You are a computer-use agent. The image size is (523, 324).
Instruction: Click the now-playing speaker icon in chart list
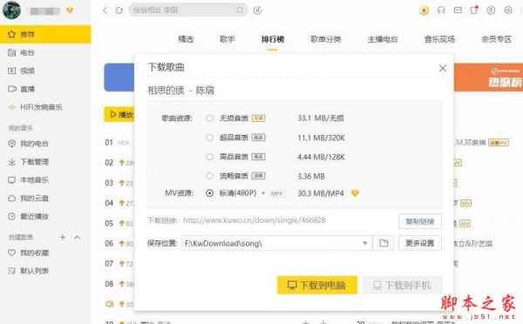[x=109, y=304]
